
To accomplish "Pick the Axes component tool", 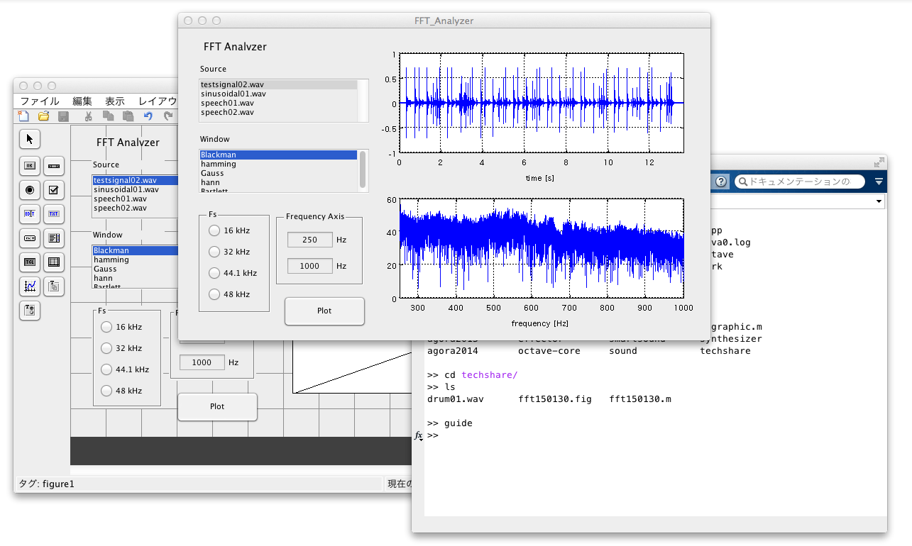I will click(30, 286).
